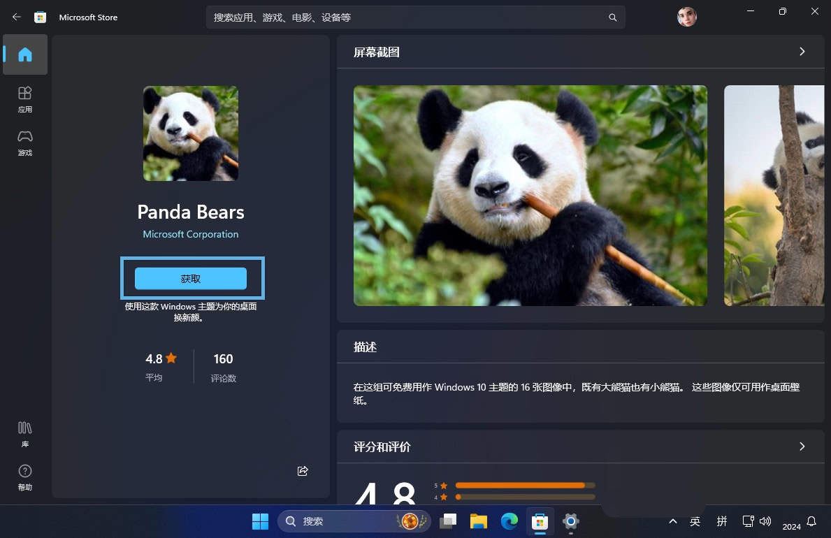Open the 帮助 help section
Screen dimensions: 831x538
click(x=25, y=478)
